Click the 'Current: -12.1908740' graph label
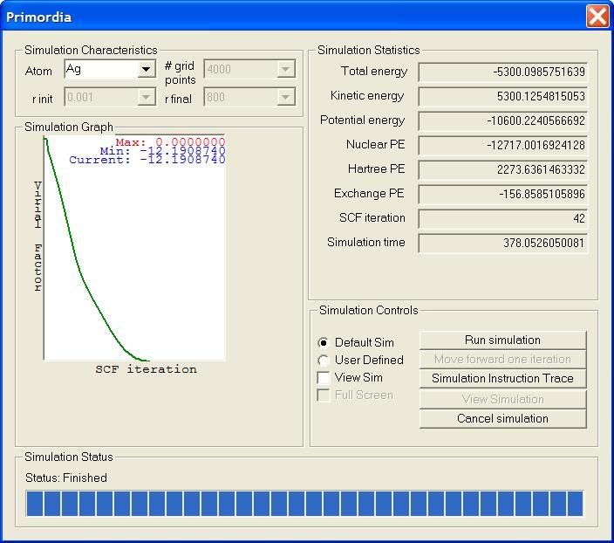 [x=147, y=160]
